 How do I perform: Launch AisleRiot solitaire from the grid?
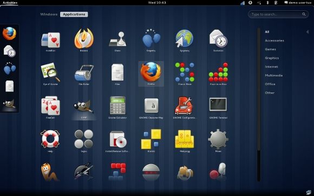[x=50, y=40]
